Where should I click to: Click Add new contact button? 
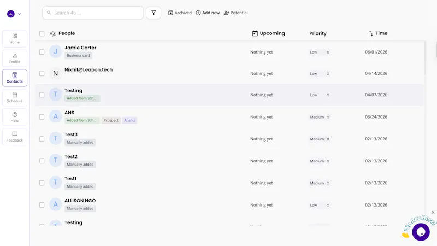(208, 13)
